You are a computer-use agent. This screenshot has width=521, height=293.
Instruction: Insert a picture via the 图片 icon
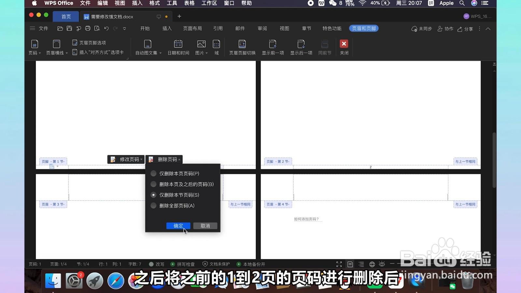point(200,45)
